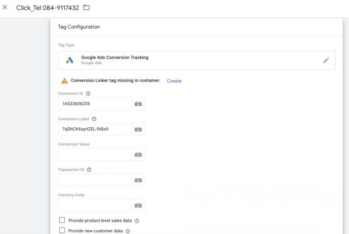Click the Conversion Label input field
The image size is (349, 234).
[95, 129]
